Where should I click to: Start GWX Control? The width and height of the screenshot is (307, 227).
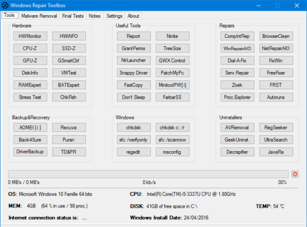[x=172, y=60]
